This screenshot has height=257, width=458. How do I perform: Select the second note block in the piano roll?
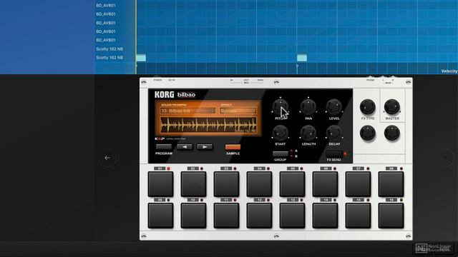[302, 58]
